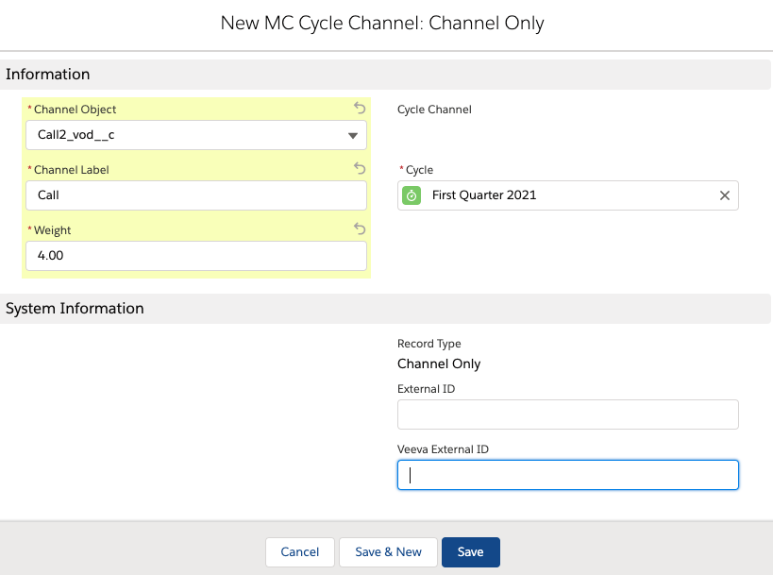Click the Record Type label
The image size is (773, 575).
tap(429, 344)
